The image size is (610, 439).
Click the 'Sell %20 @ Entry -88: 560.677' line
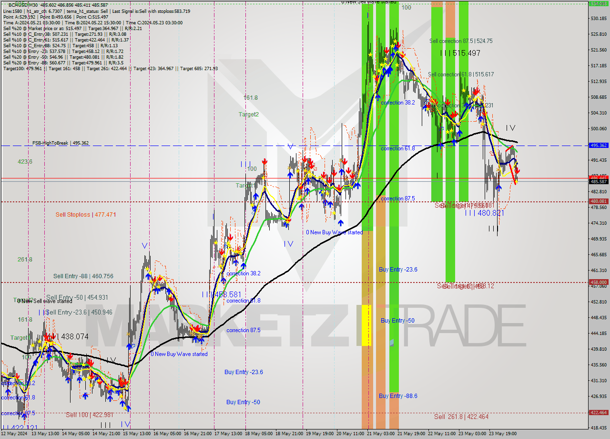[x=63, y=63]
